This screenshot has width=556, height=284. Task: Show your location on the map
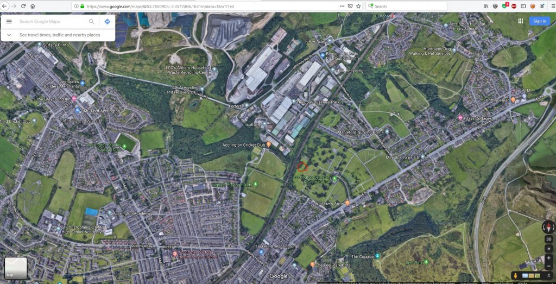[549, 248]
